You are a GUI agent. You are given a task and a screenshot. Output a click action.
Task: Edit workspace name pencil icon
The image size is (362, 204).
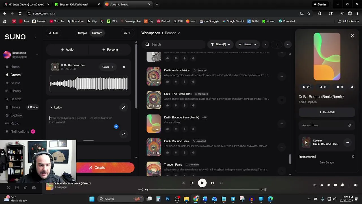coord(179,33)
